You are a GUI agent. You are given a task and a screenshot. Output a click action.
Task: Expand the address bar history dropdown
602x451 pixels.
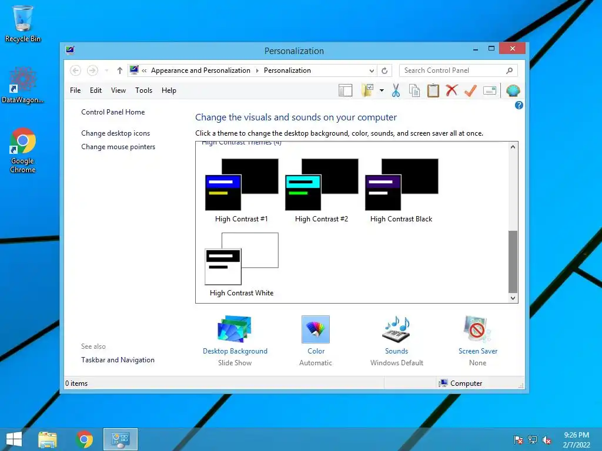[372, 70]
